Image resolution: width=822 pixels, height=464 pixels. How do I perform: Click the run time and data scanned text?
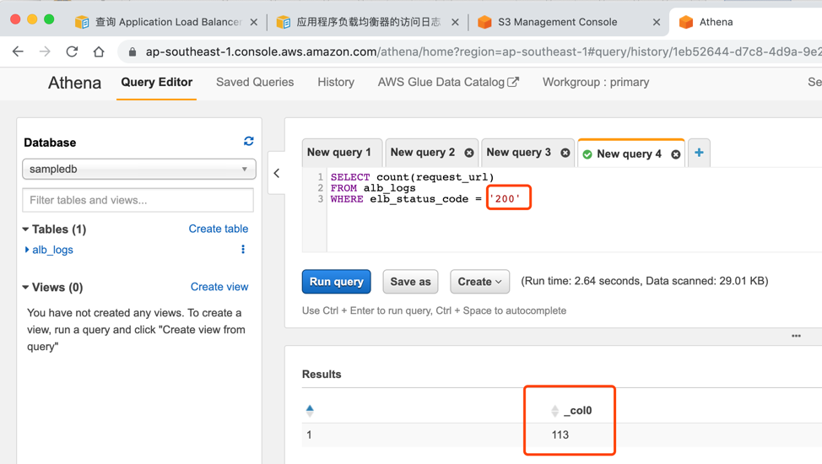pyautogui.click(x=644, y=281)
